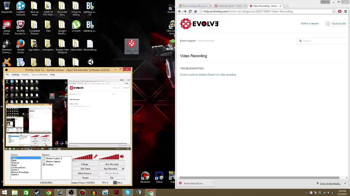Open the Windows Start button
This screenshot has height=196, width=350.
[x=4, y=193]
